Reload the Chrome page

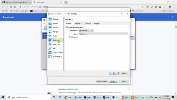[11, 7]
